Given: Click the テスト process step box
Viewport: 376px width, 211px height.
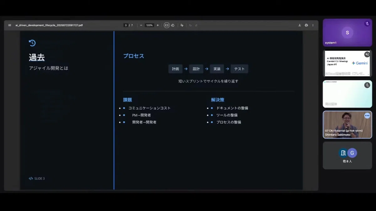Looking at the screenshot, I should click(239, 69).
